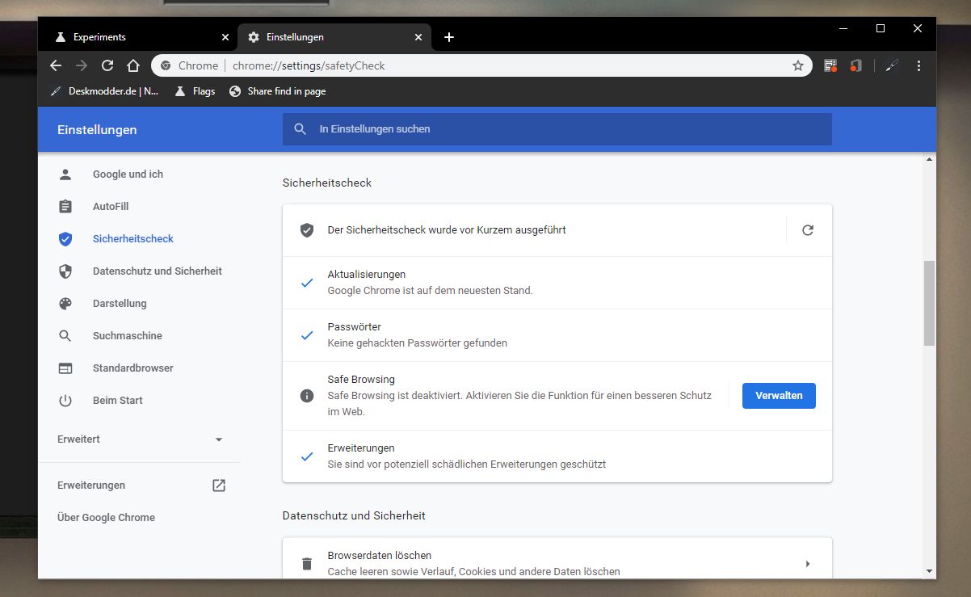Viewport: 971px width, 597px height.
Task: Click the info icon next to Safe Browsing
Action: 307,396
